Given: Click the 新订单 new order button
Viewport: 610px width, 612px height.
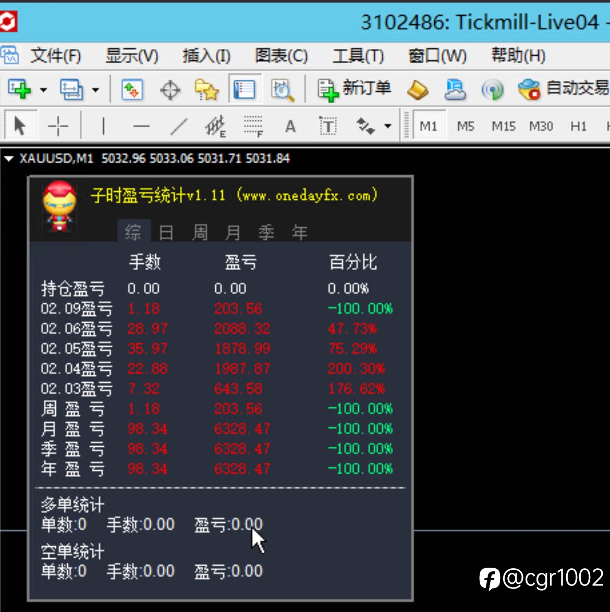Looking at the screenshot, I should [354, 89].
